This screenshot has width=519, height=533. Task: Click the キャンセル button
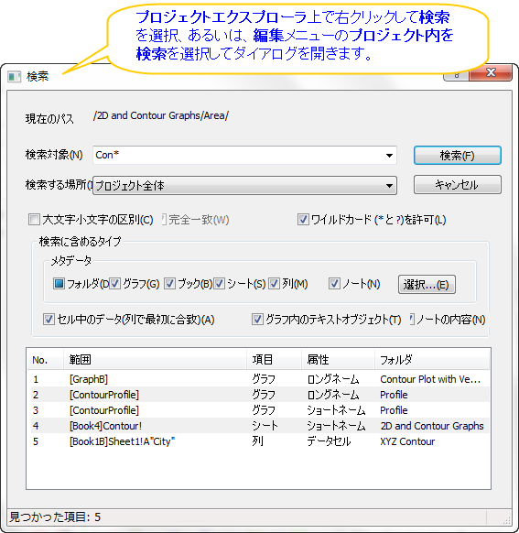click(x=457, y=185)
